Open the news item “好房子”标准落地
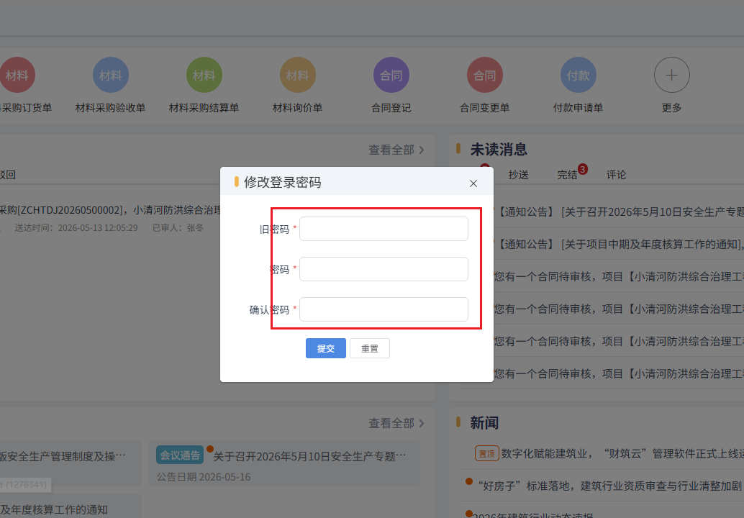The width and height of the screenshot is (744, 518). (609, 486)
